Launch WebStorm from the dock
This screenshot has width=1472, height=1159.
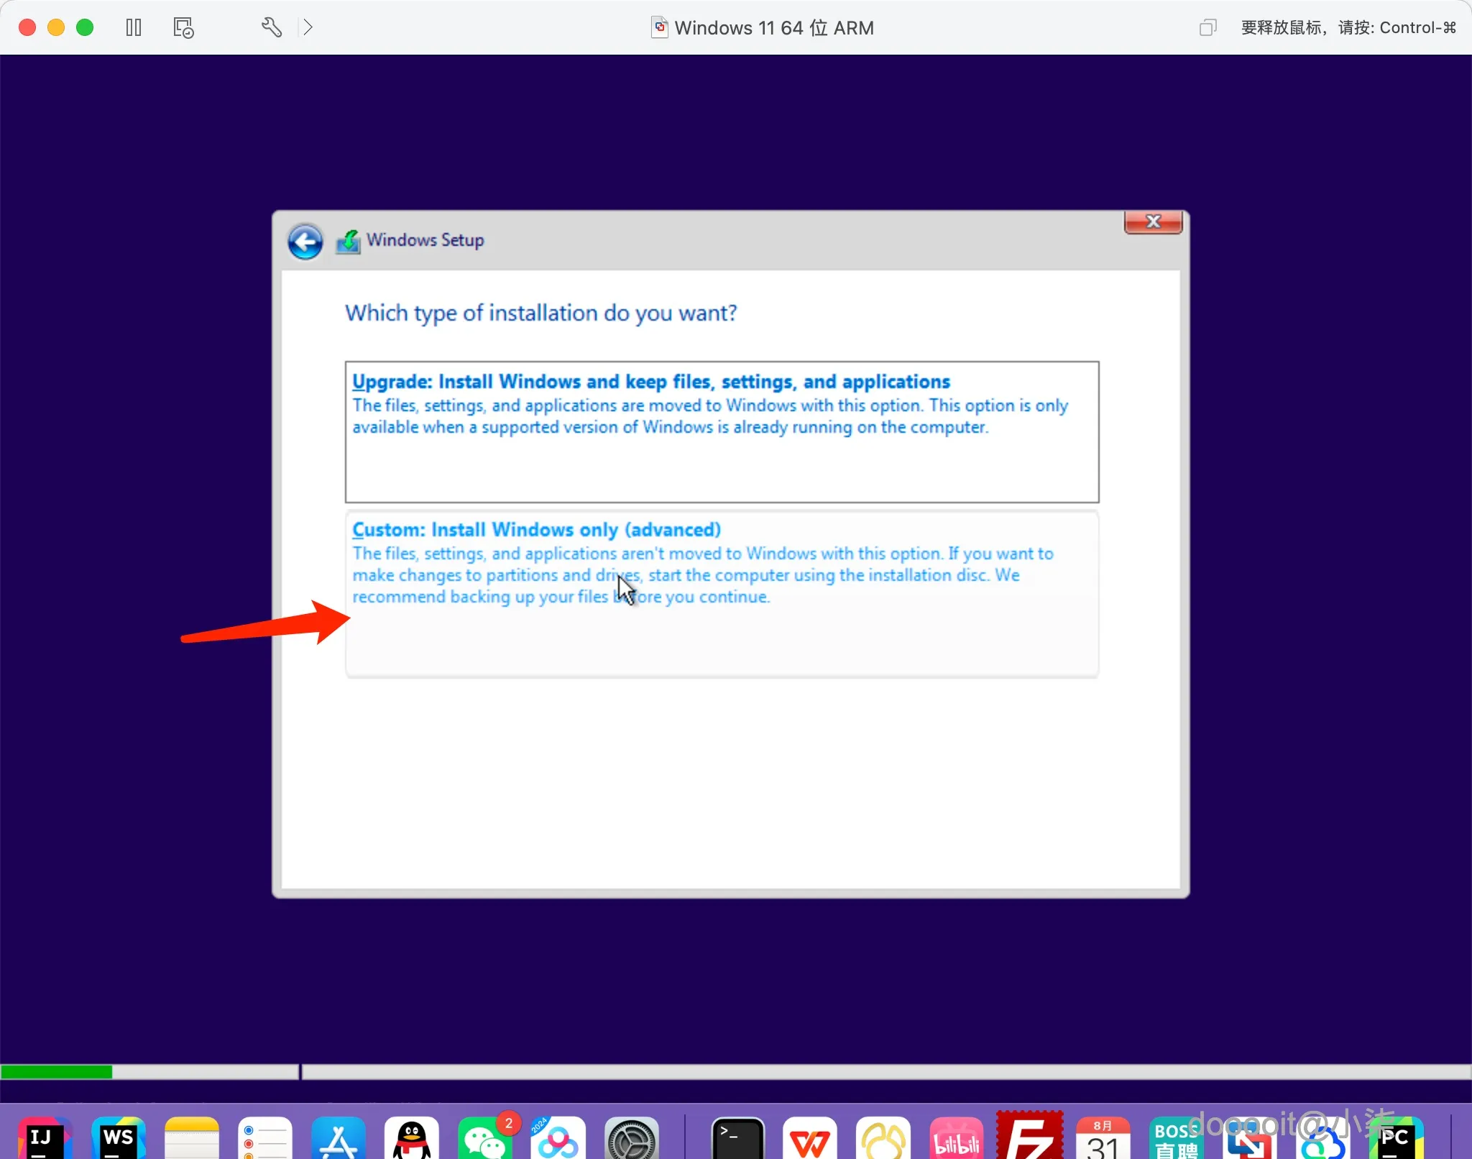(119, 1139)
